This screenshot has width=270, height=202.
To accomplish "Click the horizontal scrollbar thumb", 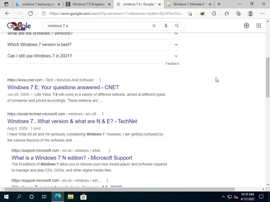I will [119, 189].
